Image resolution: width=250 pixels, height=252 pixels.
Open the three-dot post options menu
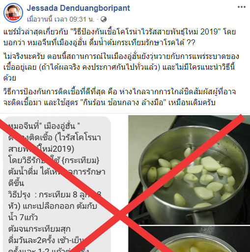[242, 7]
